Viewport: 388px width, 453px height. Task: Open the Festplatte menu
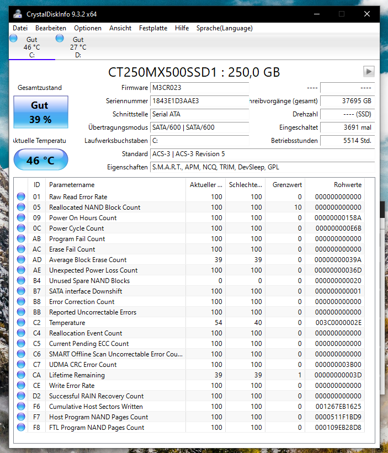click(x=153, y=28)
